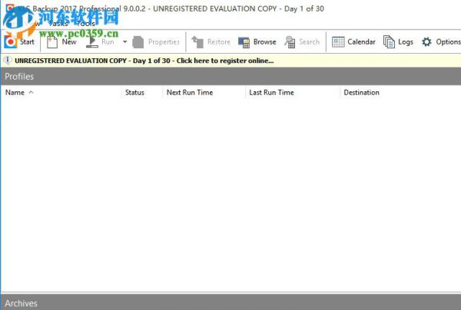The image size is (461, 310).
Task: Click the Run toolbar icon
Action: (x=92, y=42)
